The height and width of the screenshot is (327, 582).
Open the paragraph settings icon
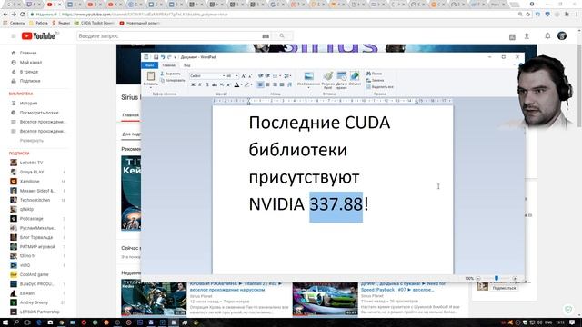tap(289, 84)
